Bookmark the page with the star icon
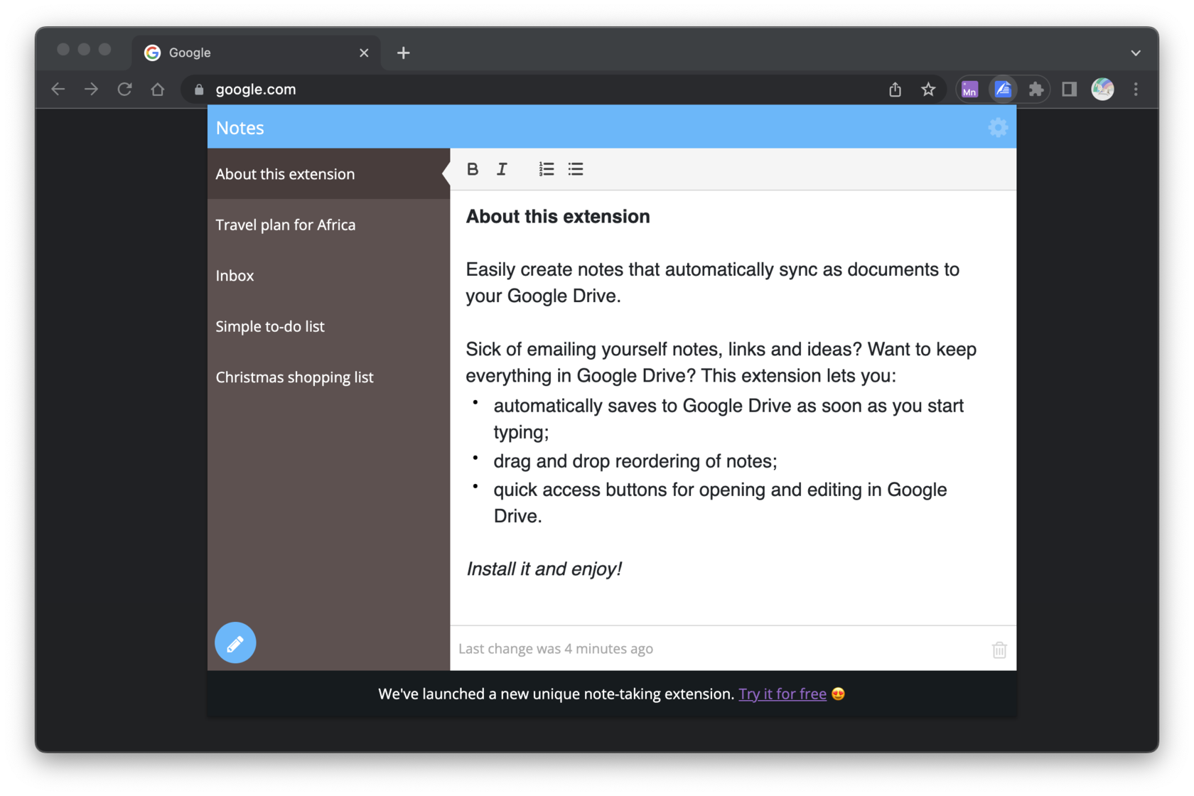 tap(928, 89)
